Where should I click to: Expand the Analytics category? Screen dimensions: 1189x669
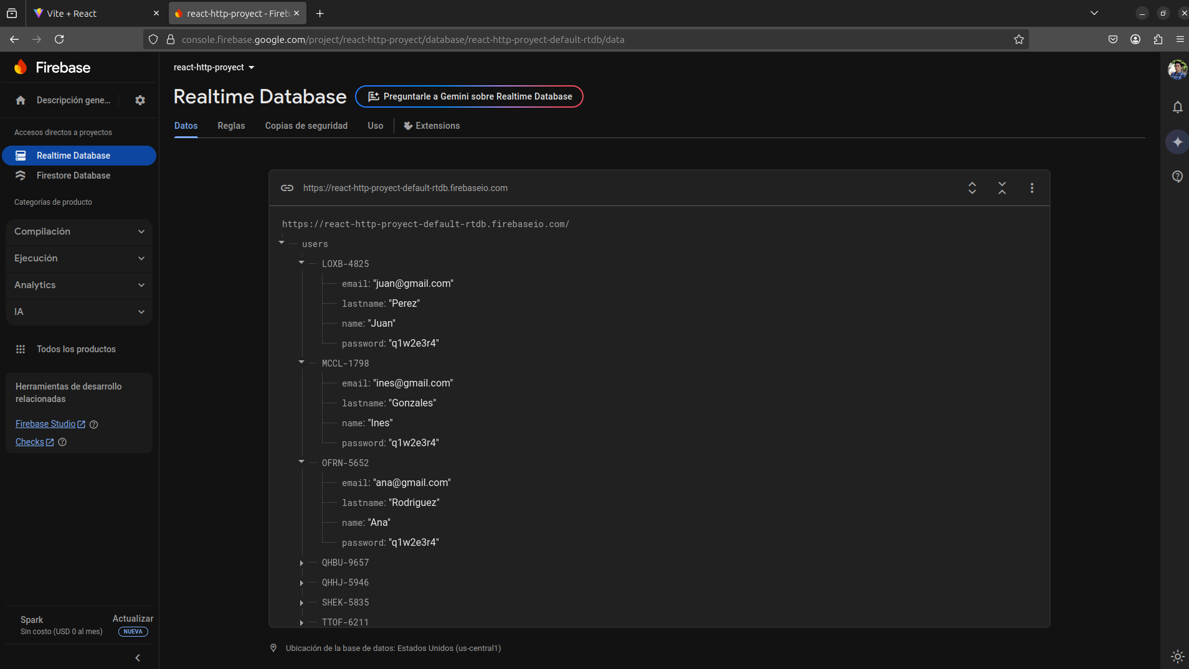pyautogui.click(x=79, y=285)
